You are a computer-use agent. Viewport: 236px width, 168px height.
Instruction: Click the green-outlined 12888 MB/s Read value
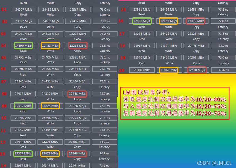tap(142, 21)
